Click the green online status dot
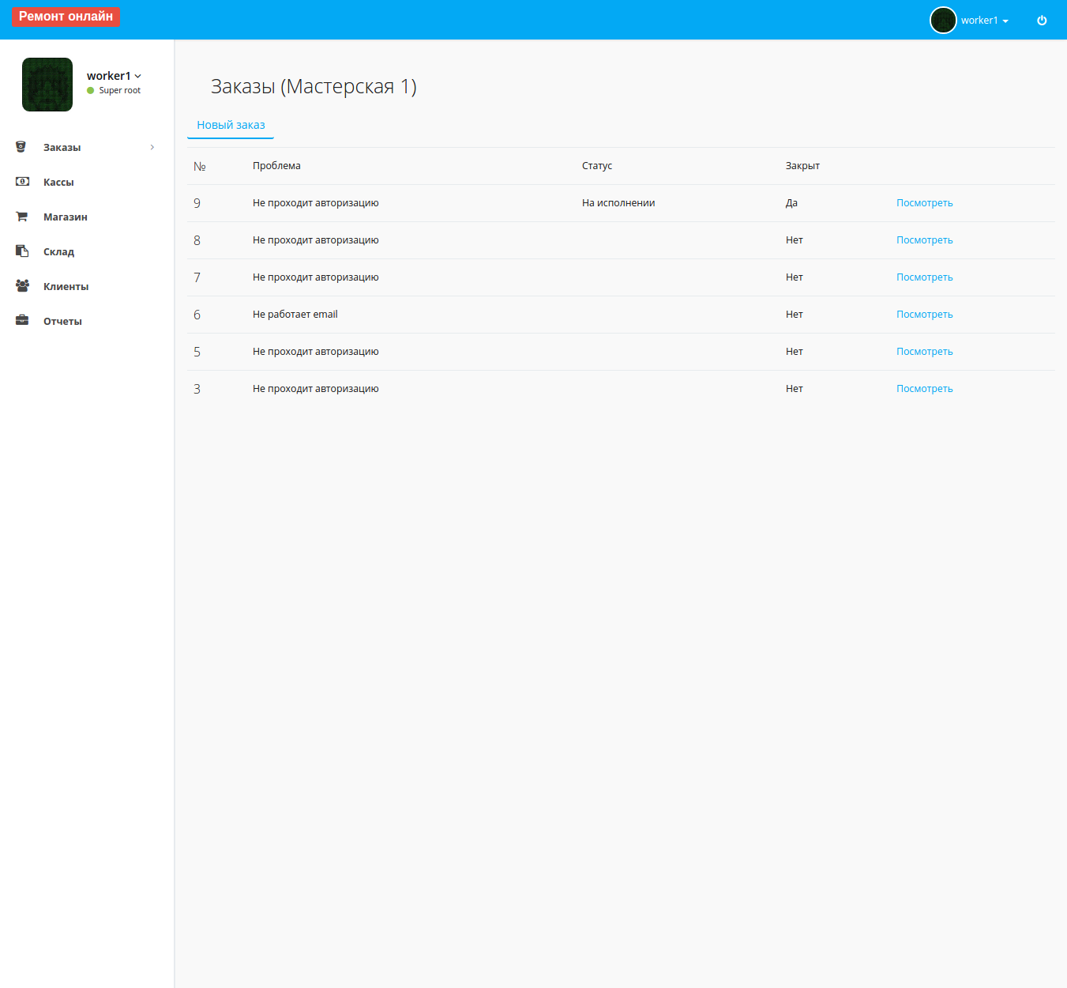Image resolution: width=1067 pixels, height=988 pixels. click(91, 91)
